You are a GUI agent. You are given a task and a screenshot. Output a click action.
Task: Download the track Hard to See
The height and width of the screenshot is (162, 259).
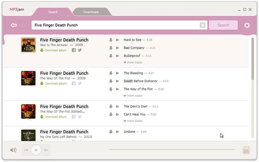tap(111, 40)
